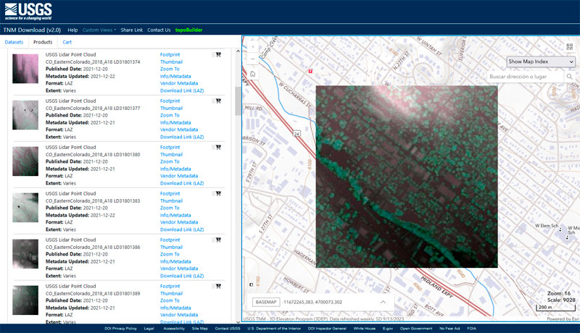Focus the address search field
Viewport: 580px width, 333px height.
coord(525,77)
